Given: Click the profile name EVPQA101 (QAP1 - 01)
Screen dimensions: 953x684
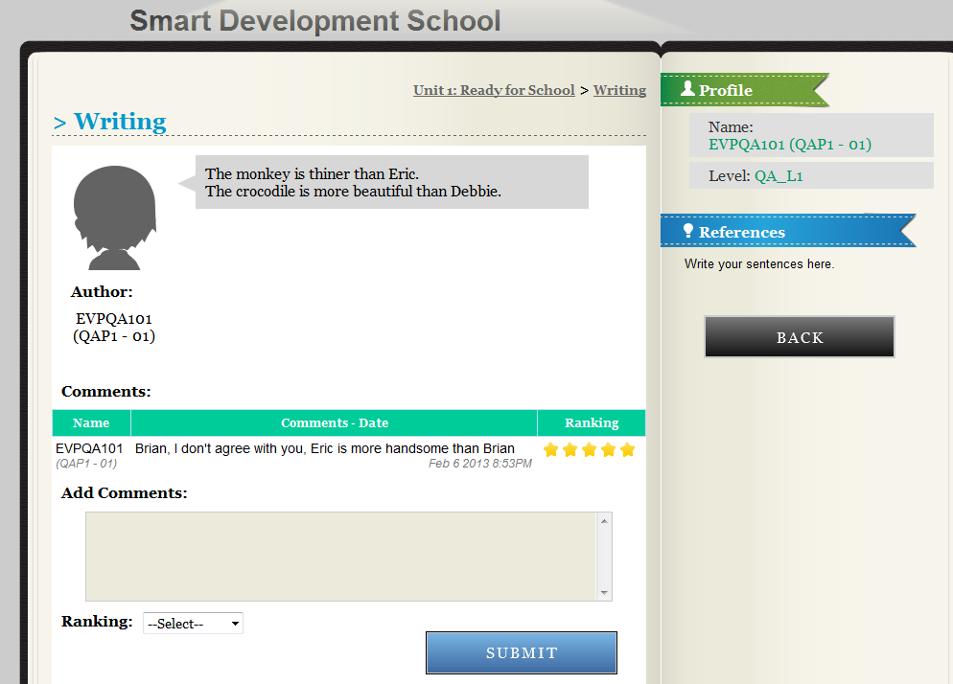Looking at the screenshot, I should pos(789,144).
